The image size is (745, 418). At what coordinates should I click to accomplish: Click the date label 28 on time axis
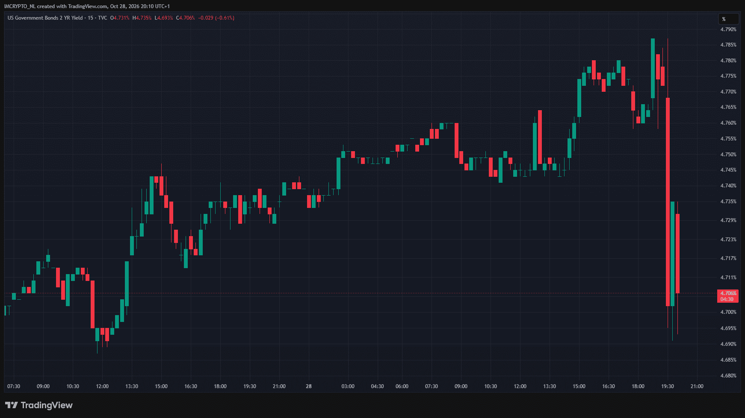click(x=309, y=386)
